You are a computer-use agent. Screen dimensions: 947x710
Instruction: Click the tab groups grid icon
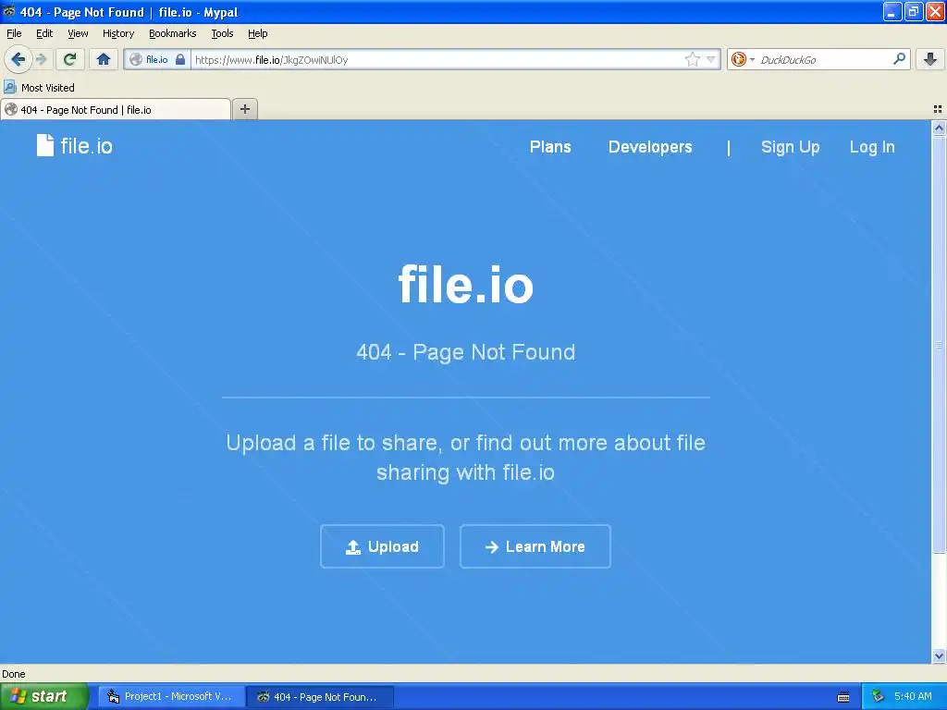tap(938, 109)
